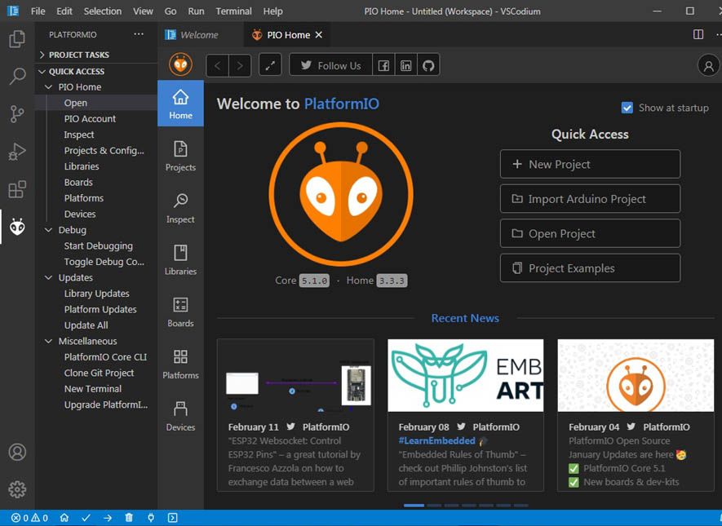Select Clone Git Project tree item
Viewport: 722px width, 526px height.
click(99, 373)
